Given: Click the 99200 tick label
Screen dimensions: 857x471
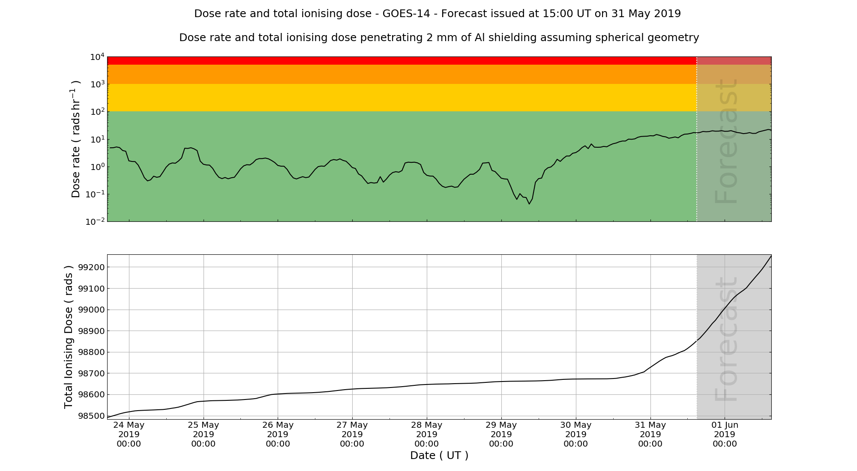Looking at the screenshot, I should click(91, 267).
